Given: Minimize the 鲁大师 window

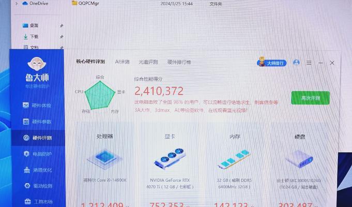Looking at the screenshot, I should [320, 63].
